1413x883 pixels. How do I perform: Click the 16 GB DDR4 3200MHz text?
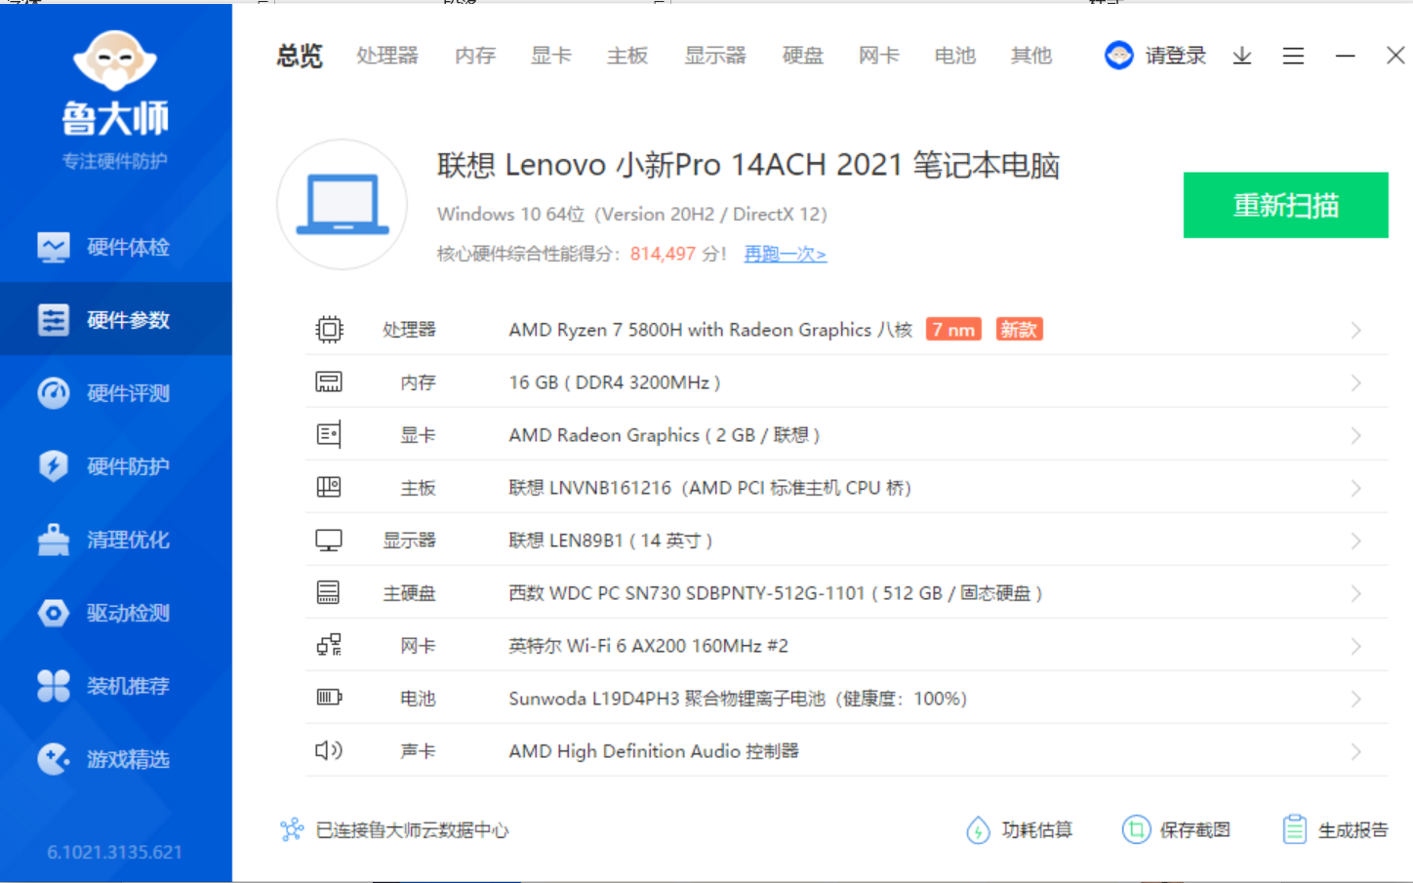tap(615, 382)
